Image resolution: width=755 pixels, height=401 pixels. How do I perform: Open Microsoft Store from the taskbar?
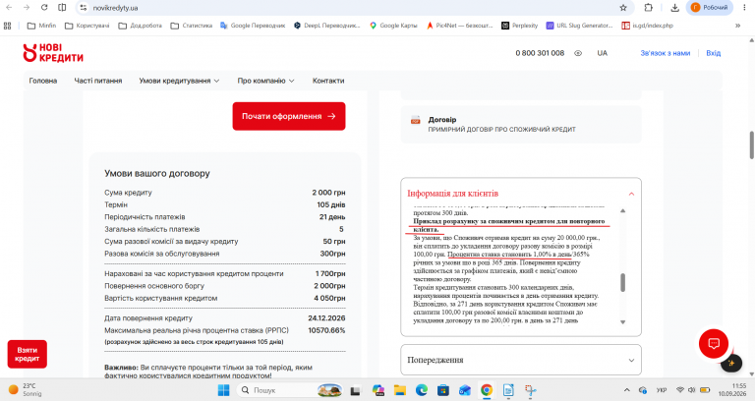click(443, 390)
